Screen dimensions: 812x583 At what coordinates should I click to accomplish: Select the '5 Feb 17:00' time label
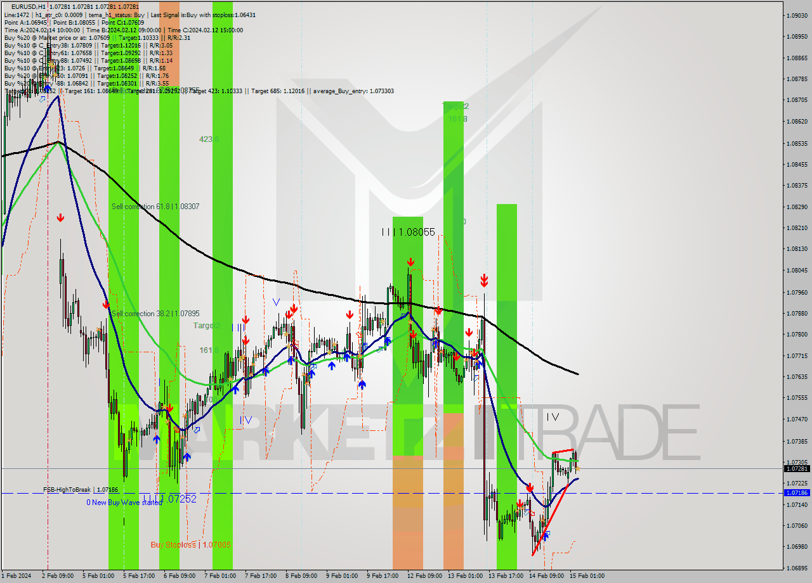(x=139, y=576)
